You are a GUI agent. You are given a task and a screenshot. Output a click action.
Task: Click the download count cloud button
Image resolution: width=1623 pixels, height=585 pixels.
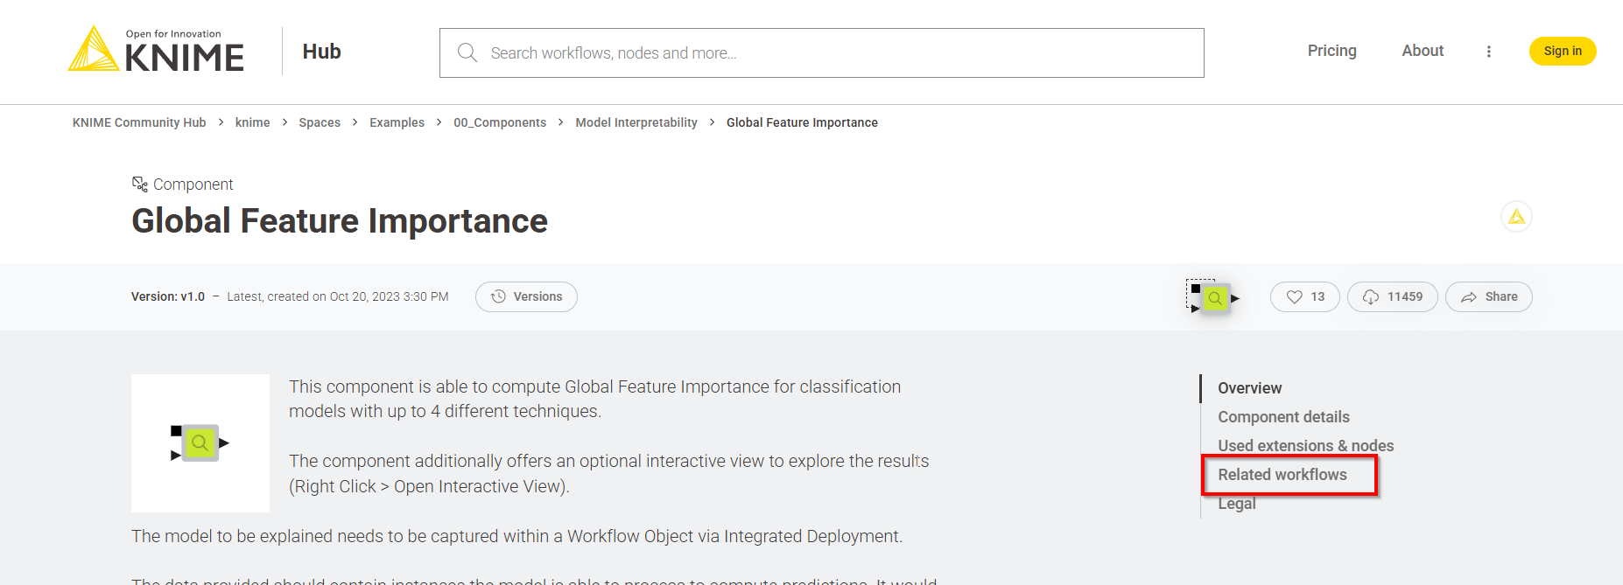[1392, 297]
